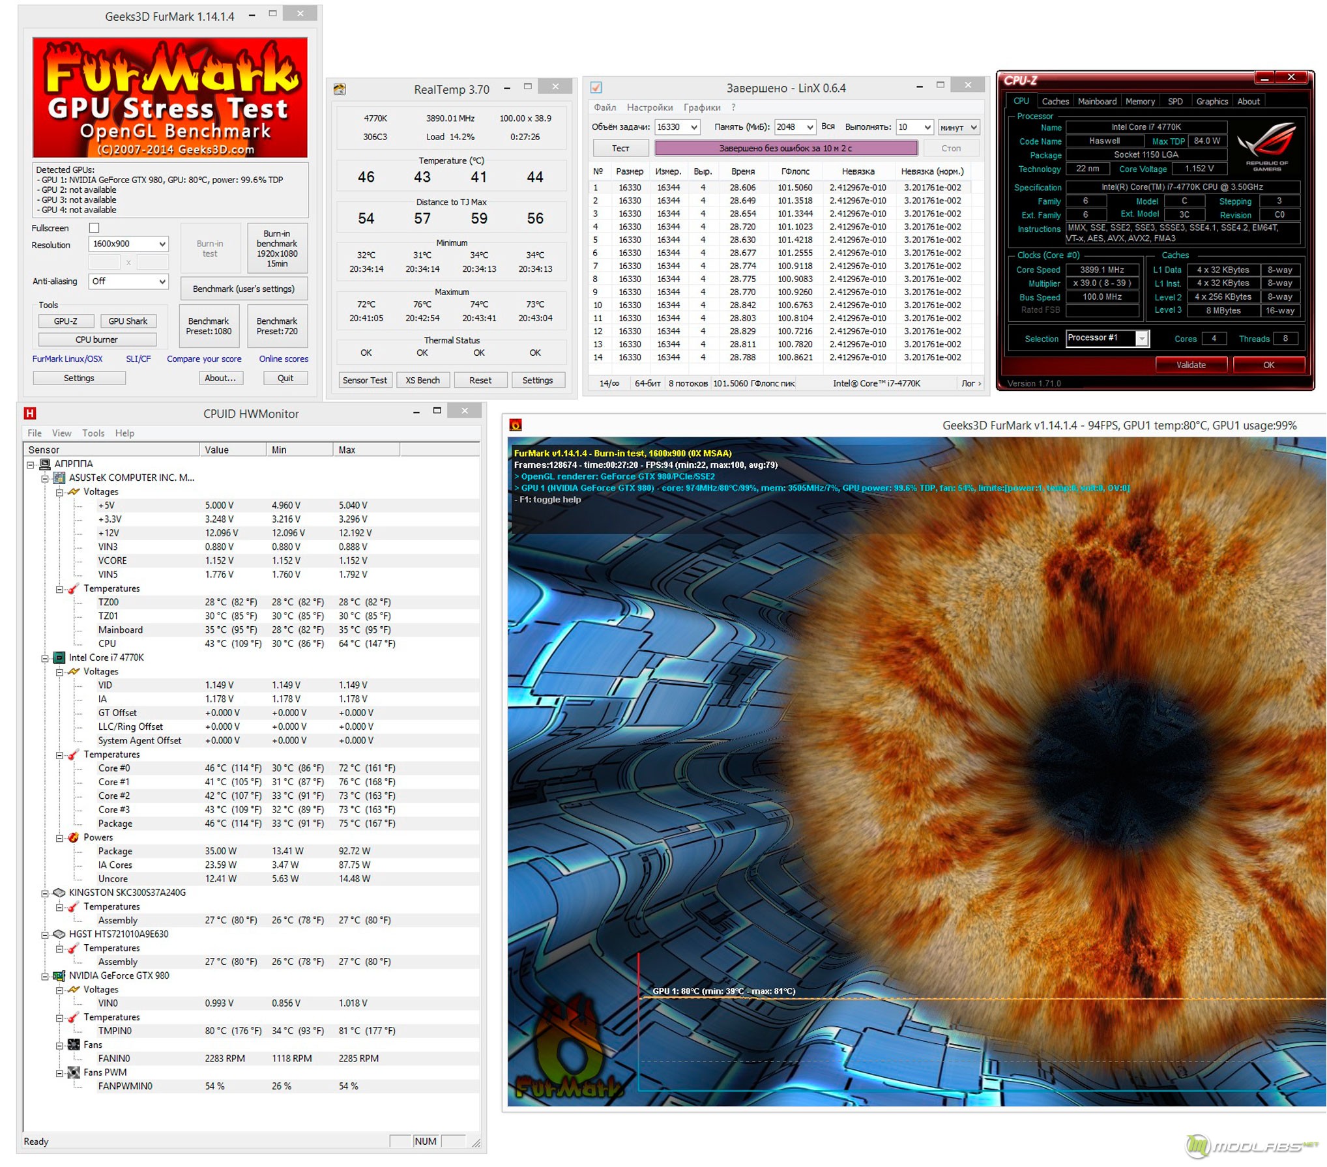Switch to the CPU-Z Graphics tab
1327x1167 pixels.
pos(1212,101)
